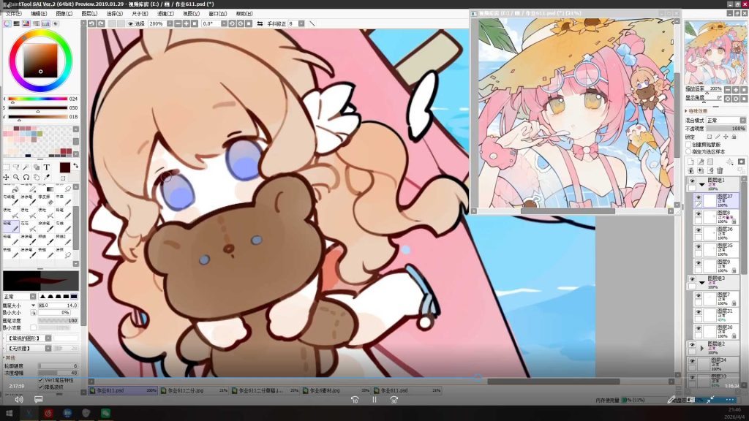Toggle visibility of layer group 图层组3
749x421 pixels.
pos(692,278)
